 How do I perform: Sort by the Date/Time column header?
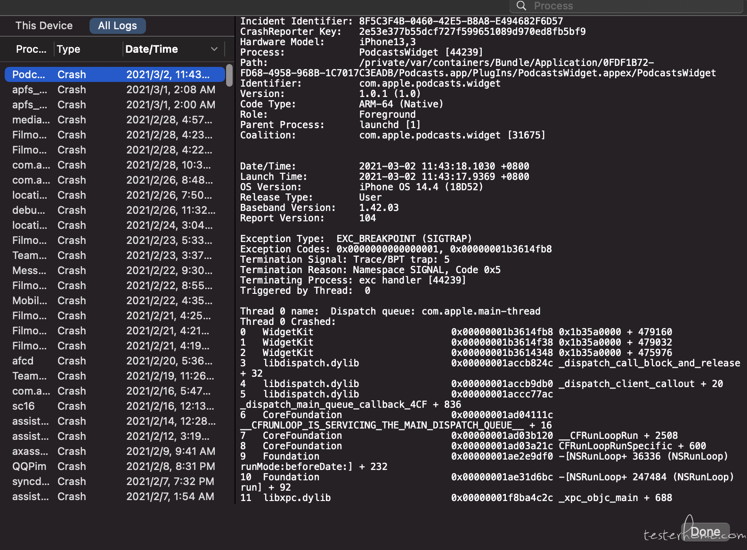(152, 49)
